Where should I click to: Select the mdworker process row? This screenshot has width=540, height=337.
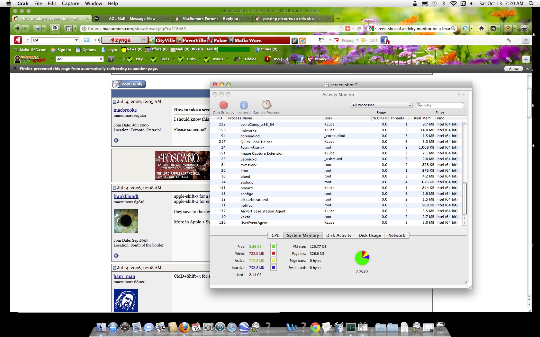point(336,130)
